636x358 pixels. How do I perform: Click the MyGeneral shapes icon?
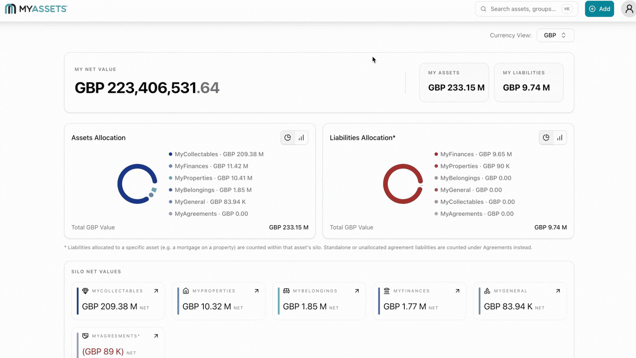coord(487,291)
